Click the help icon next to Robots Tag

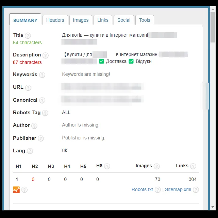pos(45,113)
